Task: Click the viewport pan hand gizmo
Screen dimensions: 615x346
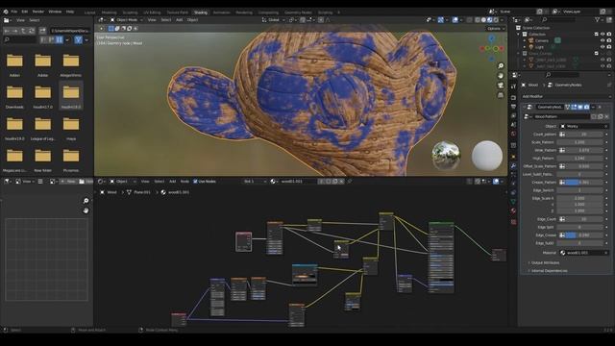Action: tap(501, 76)
